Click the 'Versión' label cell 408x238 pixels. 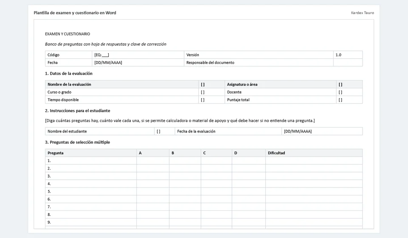pyautogui.click(x=259, y=55)
